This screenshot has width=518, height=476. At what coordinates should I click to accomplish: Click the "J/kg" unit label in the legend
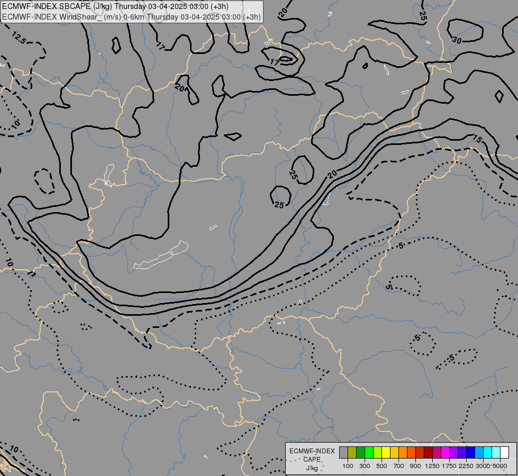coord(312,468)
